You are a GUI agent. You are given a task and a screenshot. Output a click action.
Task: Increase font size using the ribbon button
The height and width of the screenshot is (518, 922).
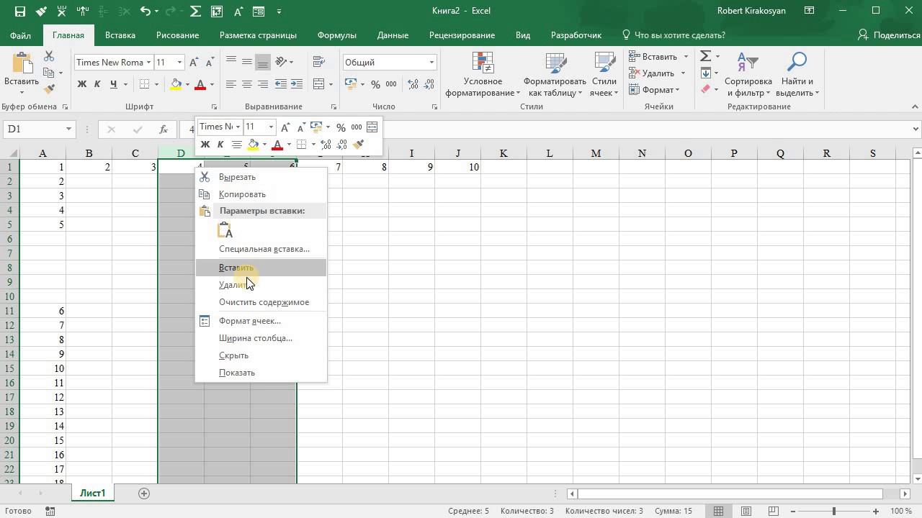tap(194, 63)
